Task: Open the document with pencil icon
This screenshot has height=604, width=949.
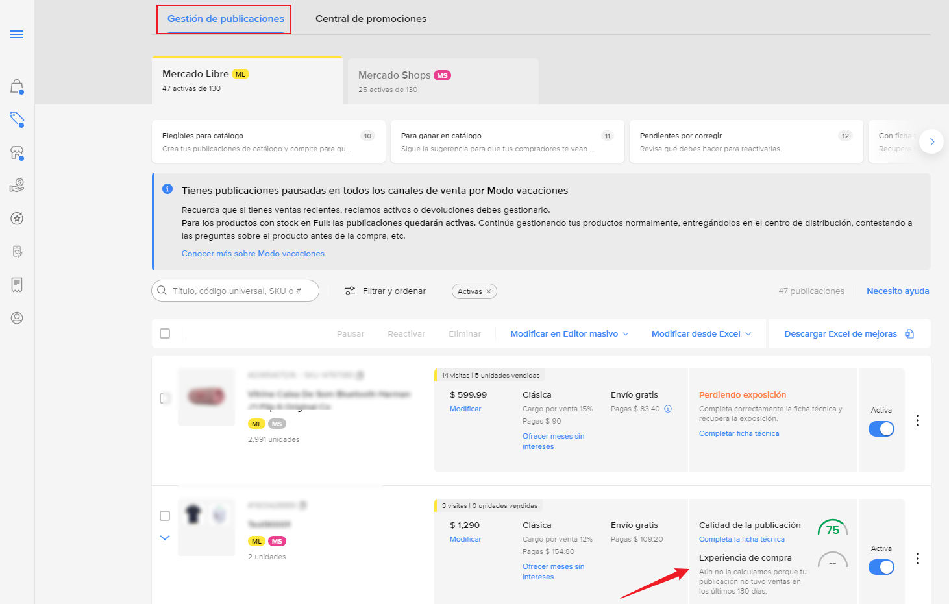Action: (x=17, y=252)
